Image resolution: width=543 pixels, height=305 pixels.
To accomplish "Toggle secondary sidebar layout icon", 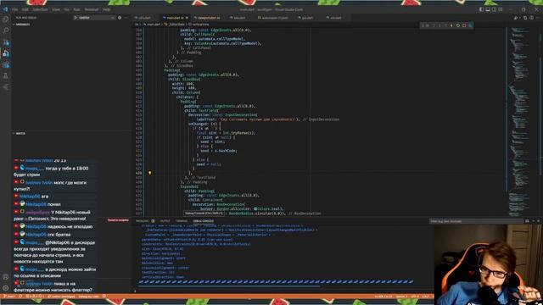I will [494, 9].
